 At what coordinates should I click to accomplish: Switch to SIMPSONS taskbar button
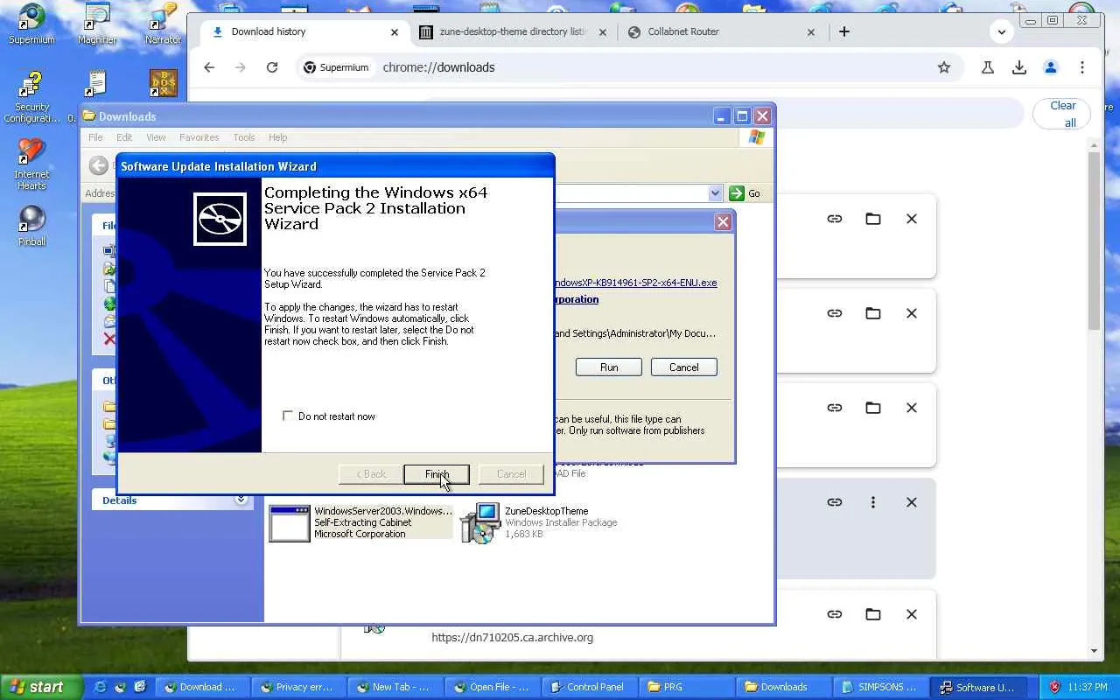(x=880, y=687)
